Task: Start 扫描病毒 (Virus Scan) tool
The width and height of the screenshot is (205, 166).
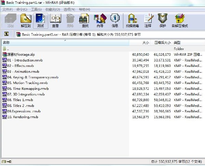Action: coord(132,20)
